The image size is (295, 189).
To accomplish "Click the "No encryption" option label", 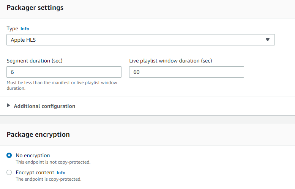I will tap(33, 155).
